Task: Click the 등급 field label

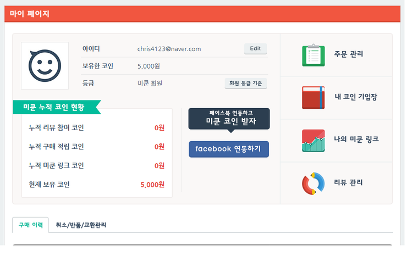Action: pos(88,84)
